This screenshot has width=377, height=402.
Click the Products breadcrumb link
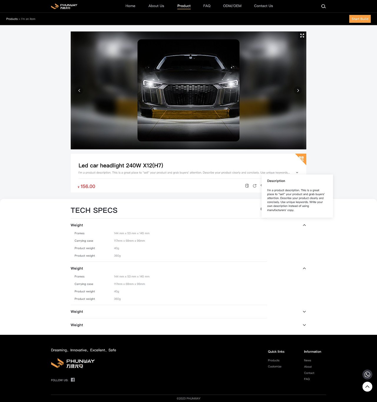point(12,19)
